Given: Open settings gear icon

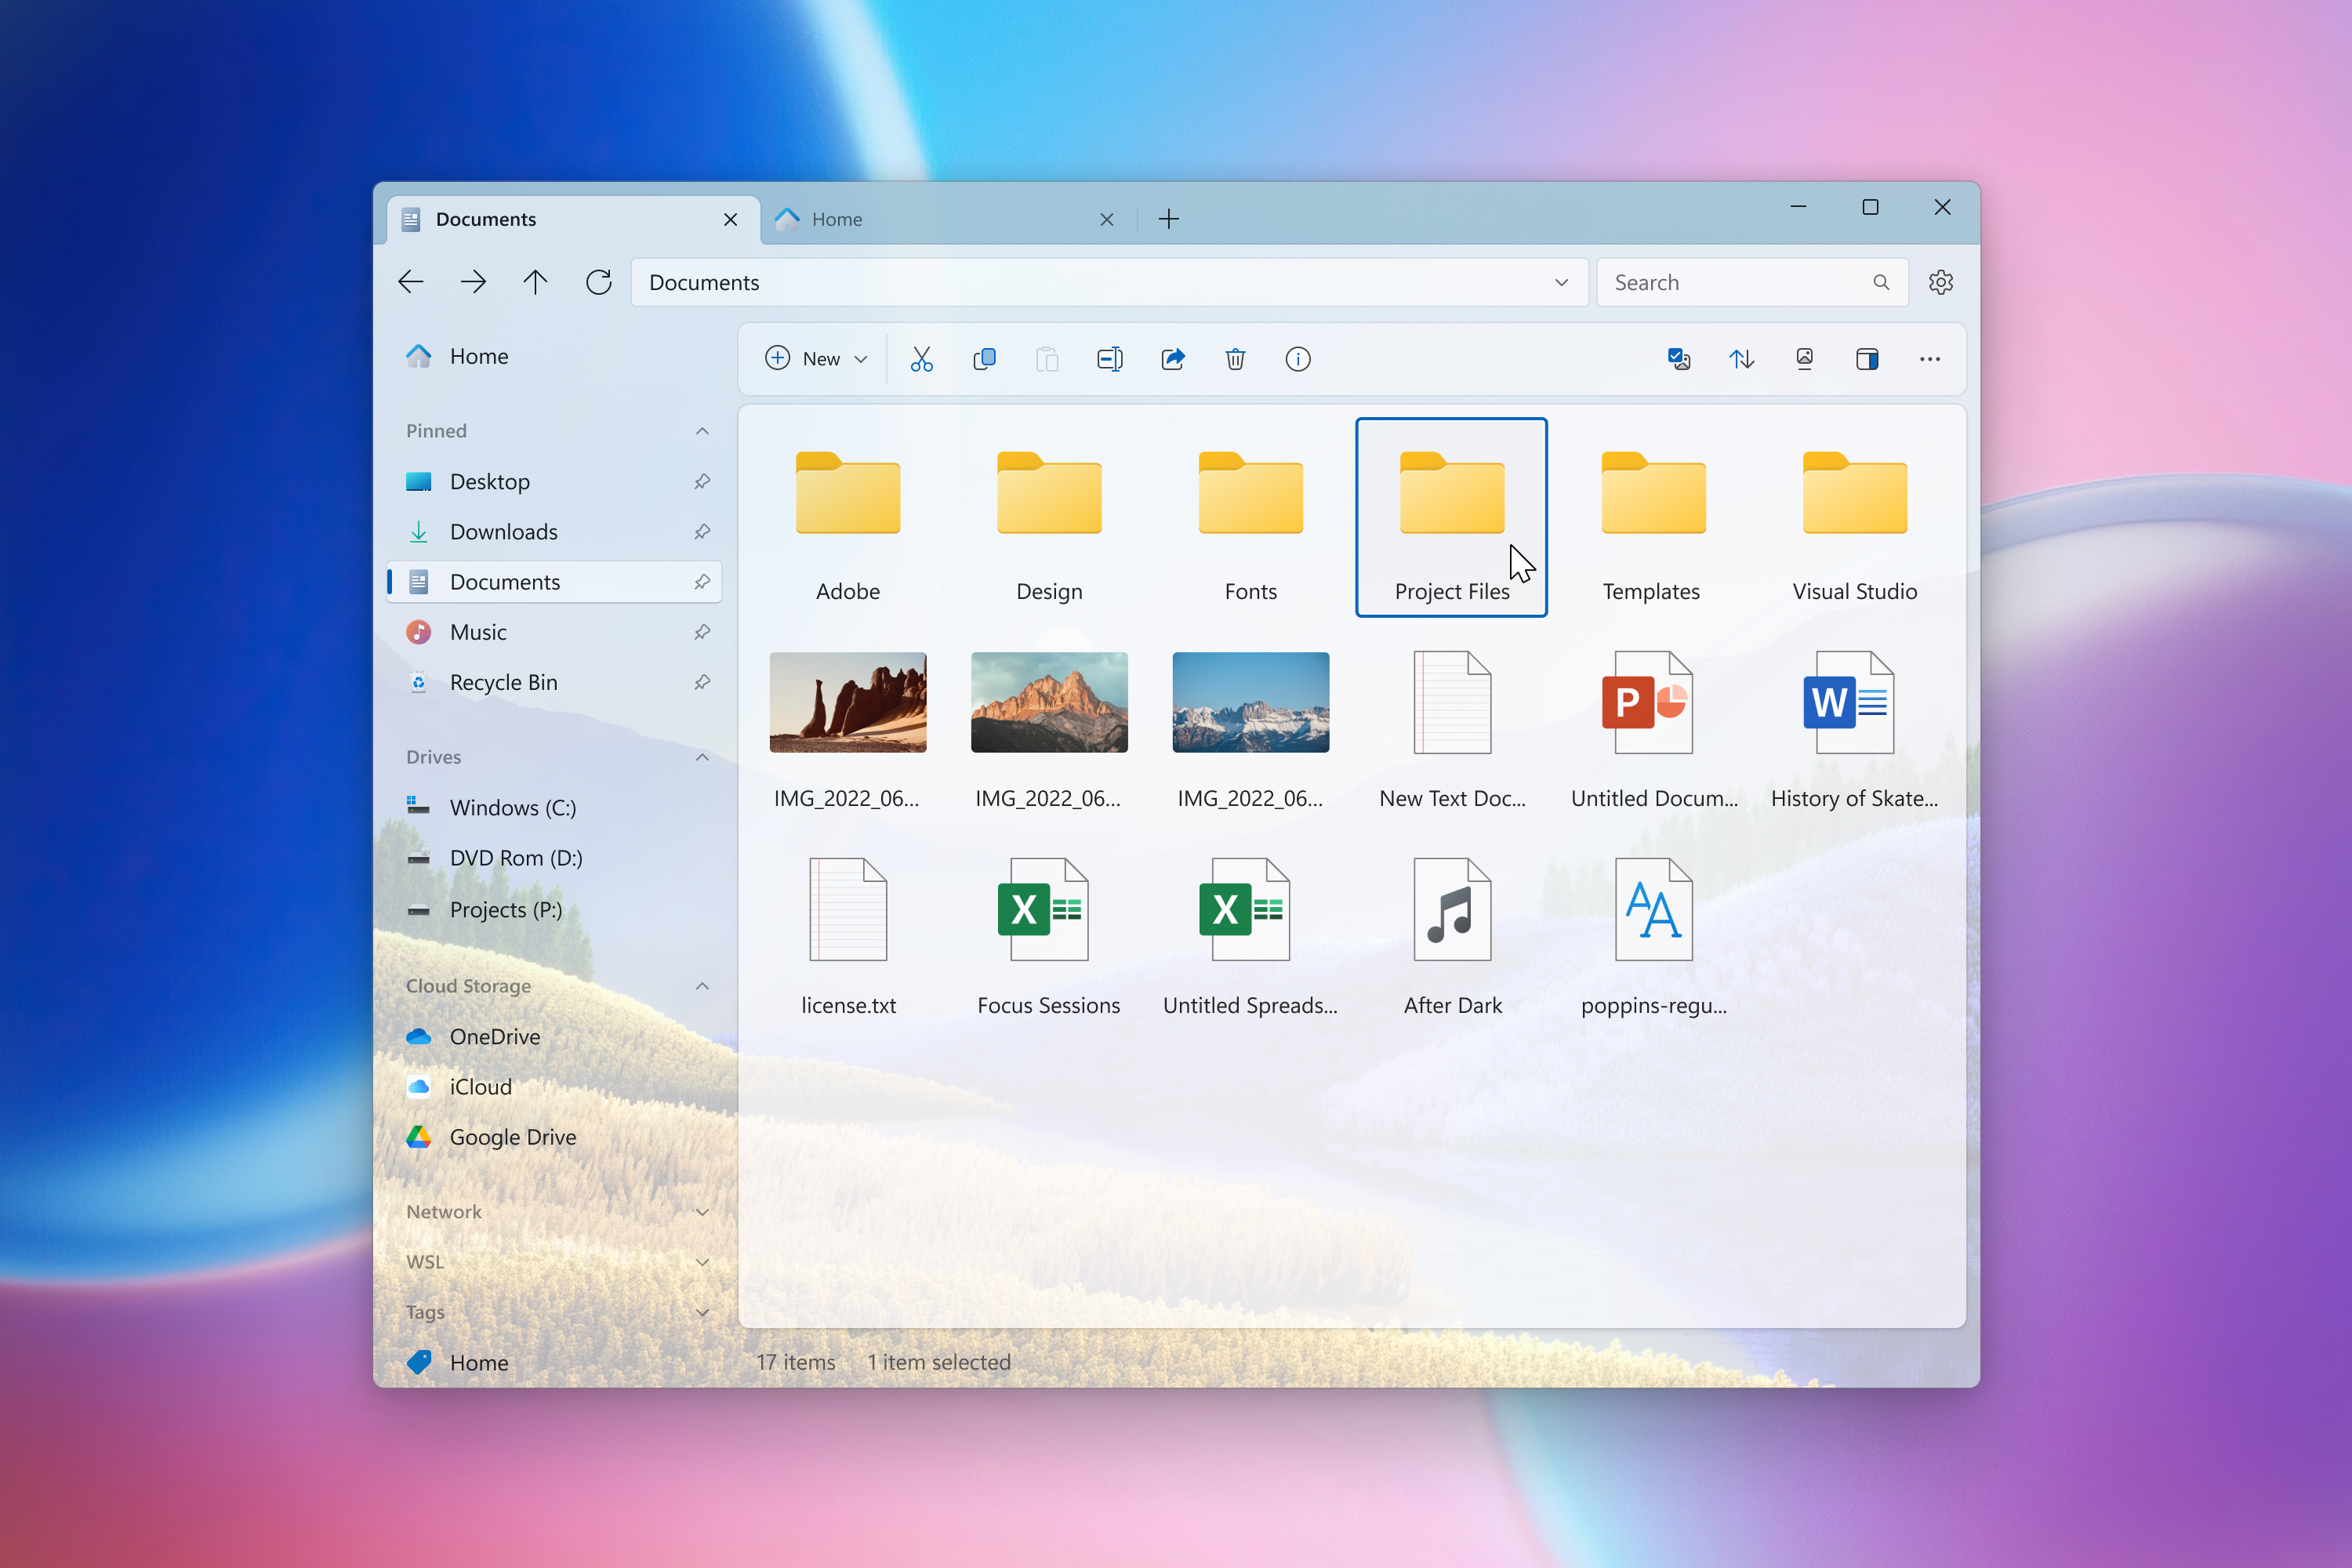Looking at the screenshot, I should tap(1940, 282).
